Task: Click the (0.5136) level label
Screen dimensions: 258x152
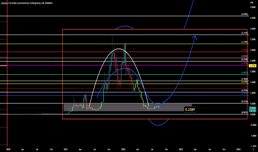Action: point(244,101)
